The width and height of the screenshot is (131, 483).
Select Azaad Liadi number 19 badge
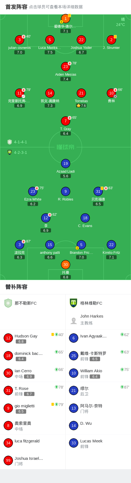coord(66,163)
